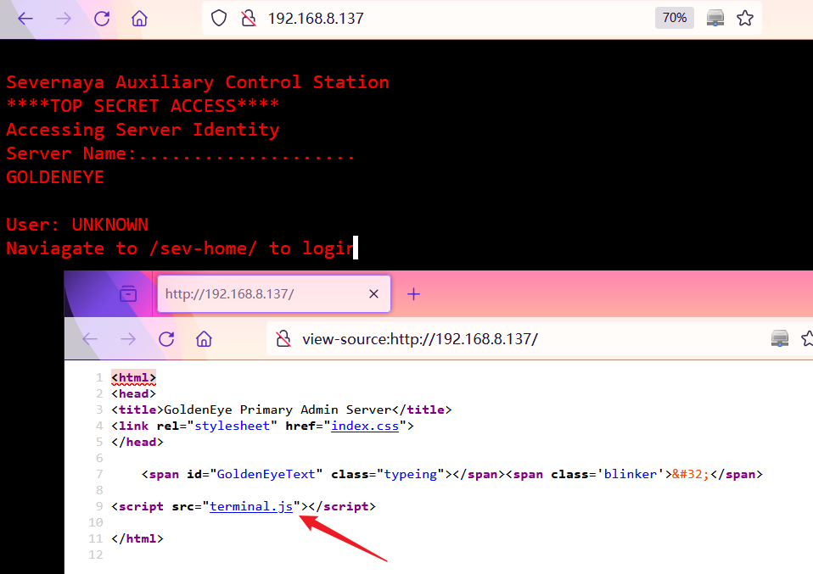Screen dimensions: 813x574
Task: Open a new tab with plus button
Action: (413, 294)
